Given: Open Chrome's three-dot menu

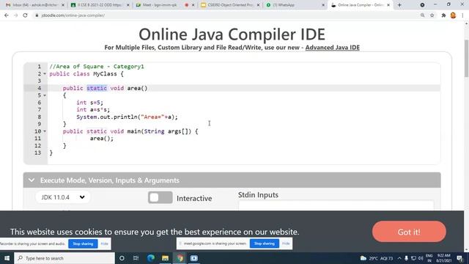Looking at the screenshot, I should [462, 15].
